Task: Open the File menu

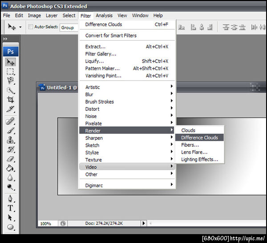Action: 7,16
